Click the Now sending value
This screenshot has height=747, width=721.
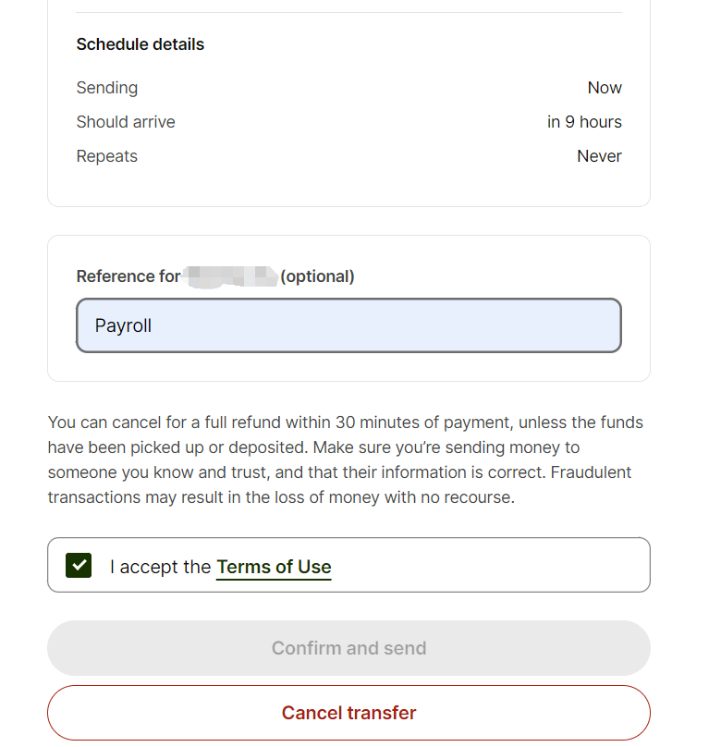(605, 88)
